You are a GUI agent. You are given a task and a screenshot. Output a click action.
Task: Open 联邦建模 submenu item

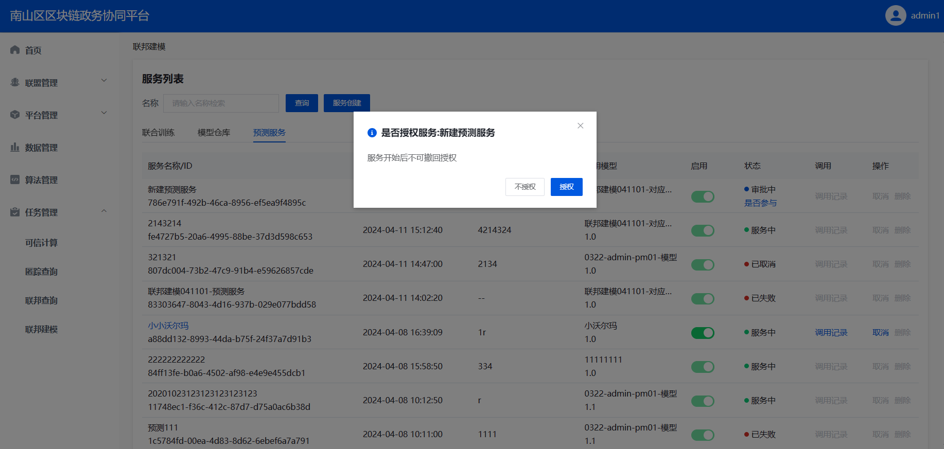pyautogui.click(x=41, y=329)
